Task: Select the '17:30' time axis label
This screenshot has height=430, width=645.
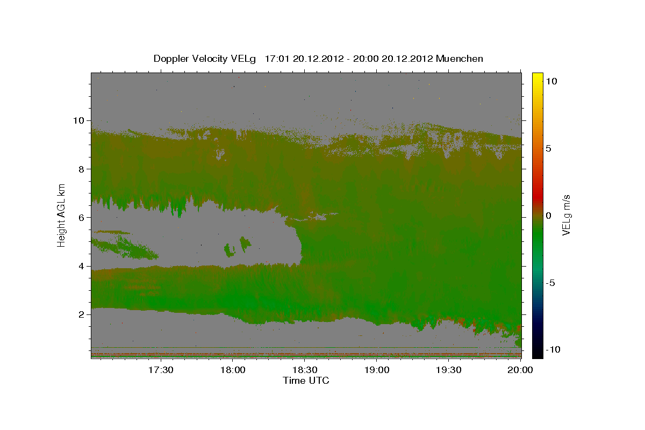Action: [161, 370]
